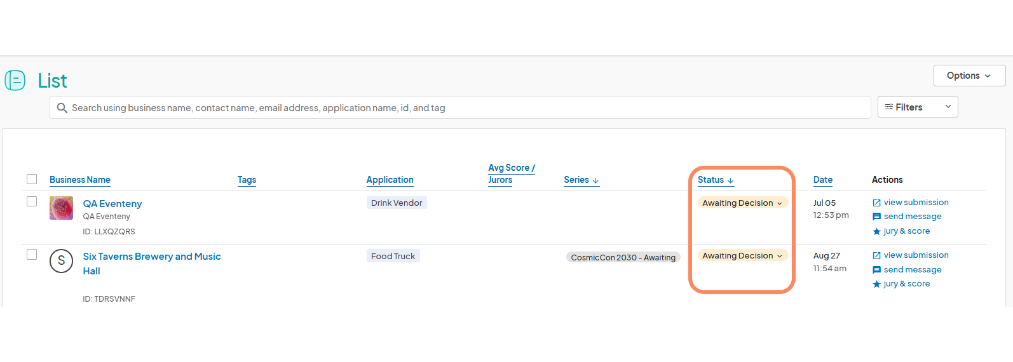Click send message for QA Eventeny

click(913, 217)
